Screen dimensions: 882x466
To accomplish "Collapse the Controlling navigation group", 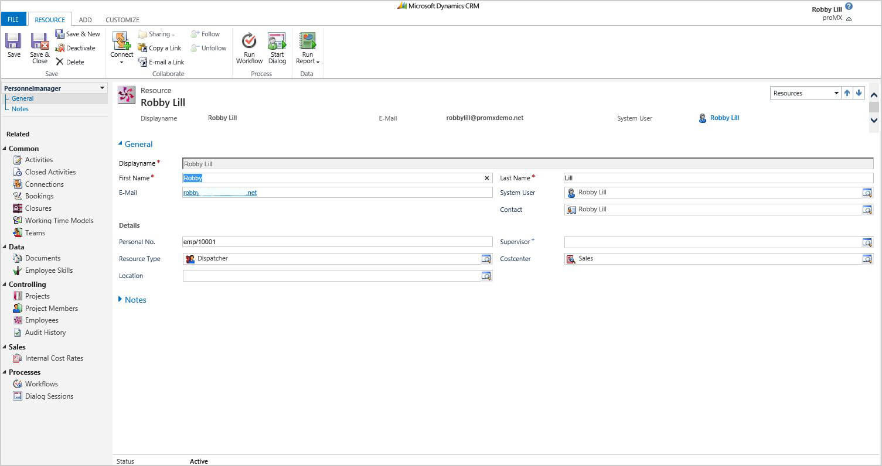I will pyautogui.click(x=5, y=285).
